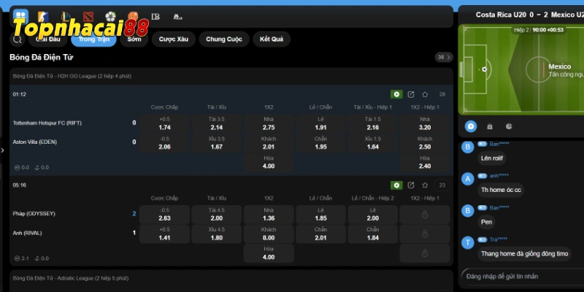Switch to Kết Quả tab
Image resolution: width=584 pixels, height=292 pixels.
(x=272, y=39)
